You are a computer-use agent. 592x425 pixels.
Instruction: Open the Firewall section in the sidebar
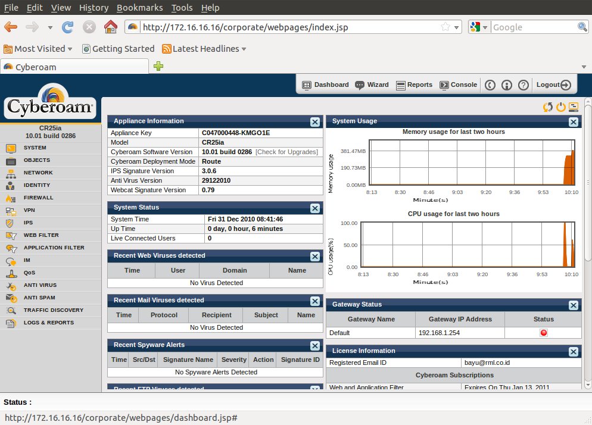38,198
